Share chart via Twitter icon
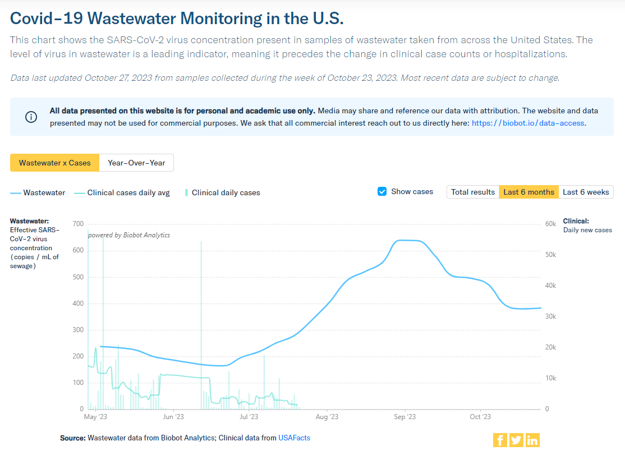Viewport: 625px width, 455px height. [516, 440]
